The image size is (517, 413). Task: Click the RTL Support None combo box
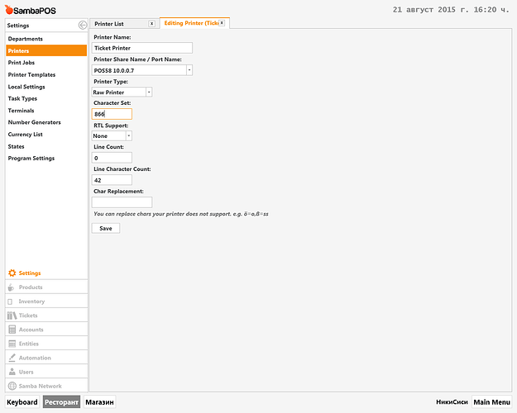(112, 135)
